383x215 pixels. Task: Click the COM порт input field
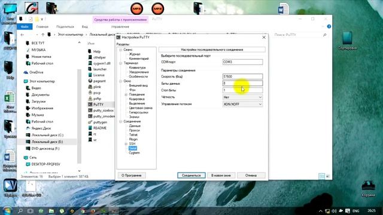click(x=242, y=62)
